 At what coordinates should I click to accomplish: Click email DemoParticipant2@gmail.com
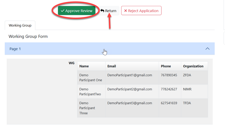[130, 89]
